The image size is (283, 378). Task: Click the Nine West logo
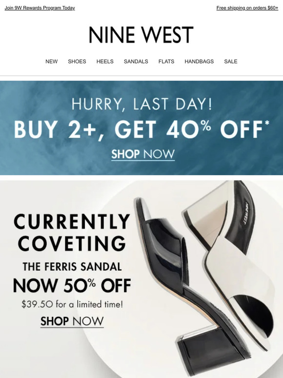coord(141,35)
